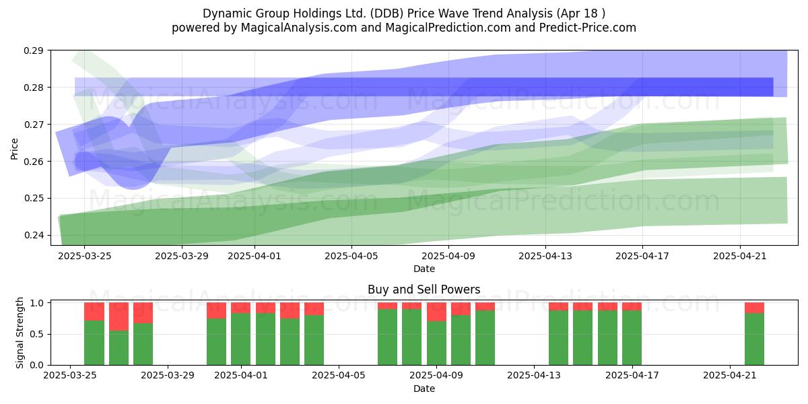Click 2025-04-21 on the signal chart axis

(730, 376)
